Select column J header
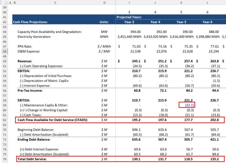226x163 pixels. tap(155, 3)
